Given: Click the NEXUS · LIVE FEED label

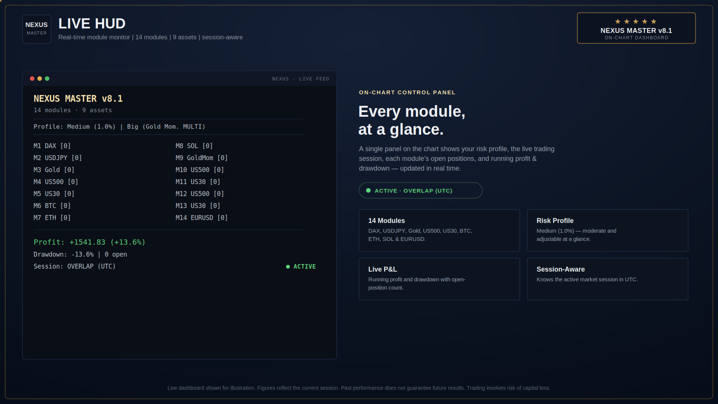Looking at the screenshot, I should 301,79.
